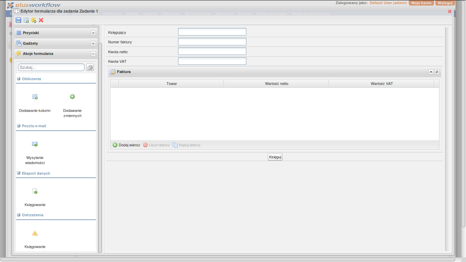Click the Moje konto button
Image resolution: width=466 pixels, height=262 pixels.
point(421,3)
